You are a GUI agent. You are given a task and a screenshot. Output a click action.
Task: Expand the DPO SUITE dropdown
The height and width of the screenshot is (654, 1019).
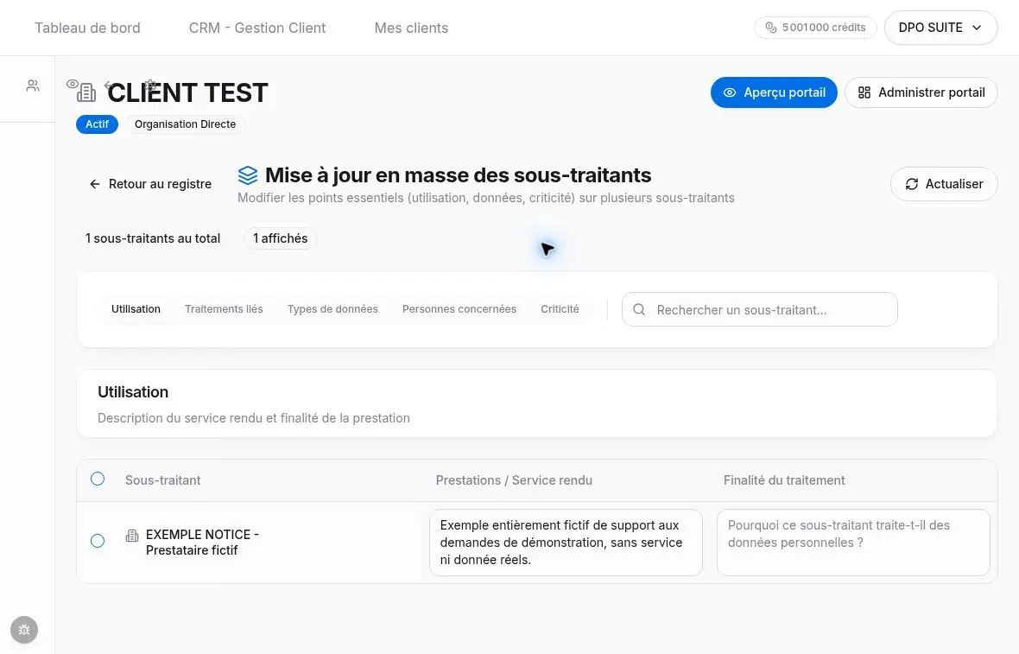[940, 28]
